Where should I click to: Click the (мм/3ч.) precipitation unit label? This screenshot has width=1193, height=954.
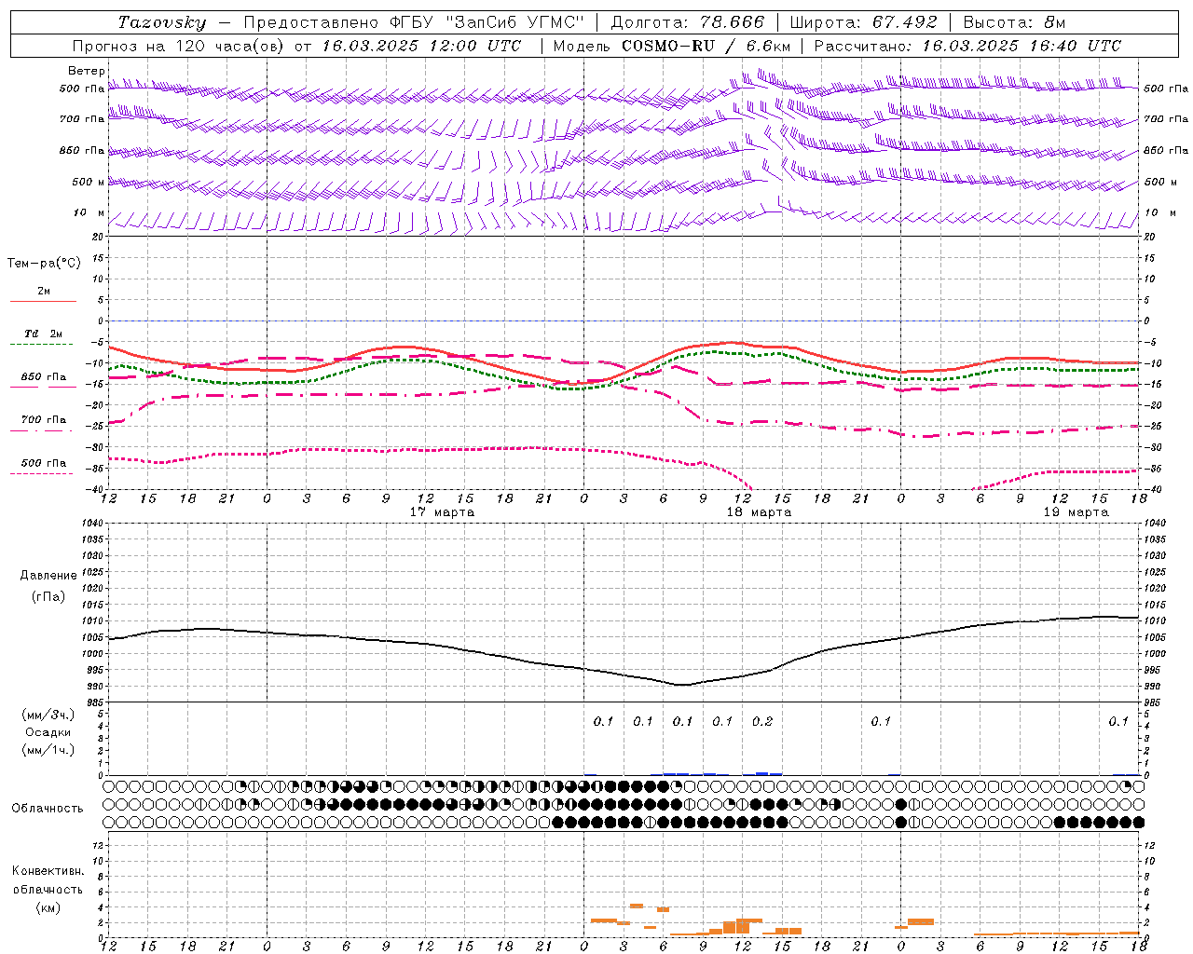[48, 715]
